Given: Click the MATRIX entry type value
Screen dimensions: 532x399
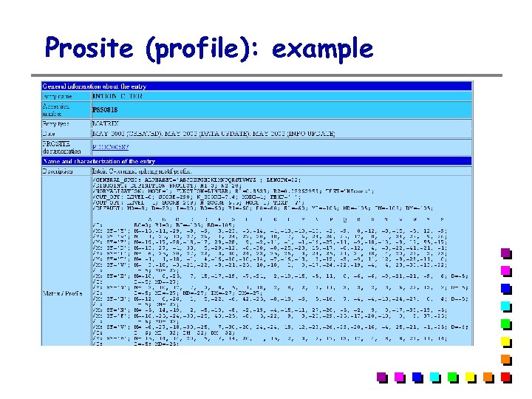Looking at the screenshot, I should (x=106, y=123).
